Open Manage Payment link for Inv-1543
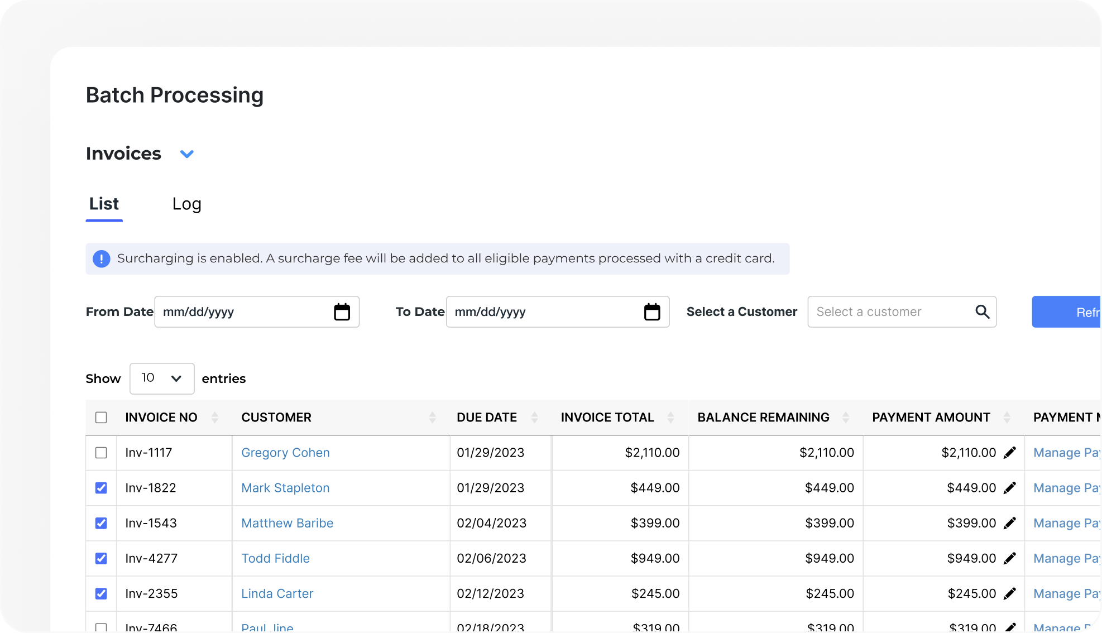1102x633 pixels. point(1067,523)
